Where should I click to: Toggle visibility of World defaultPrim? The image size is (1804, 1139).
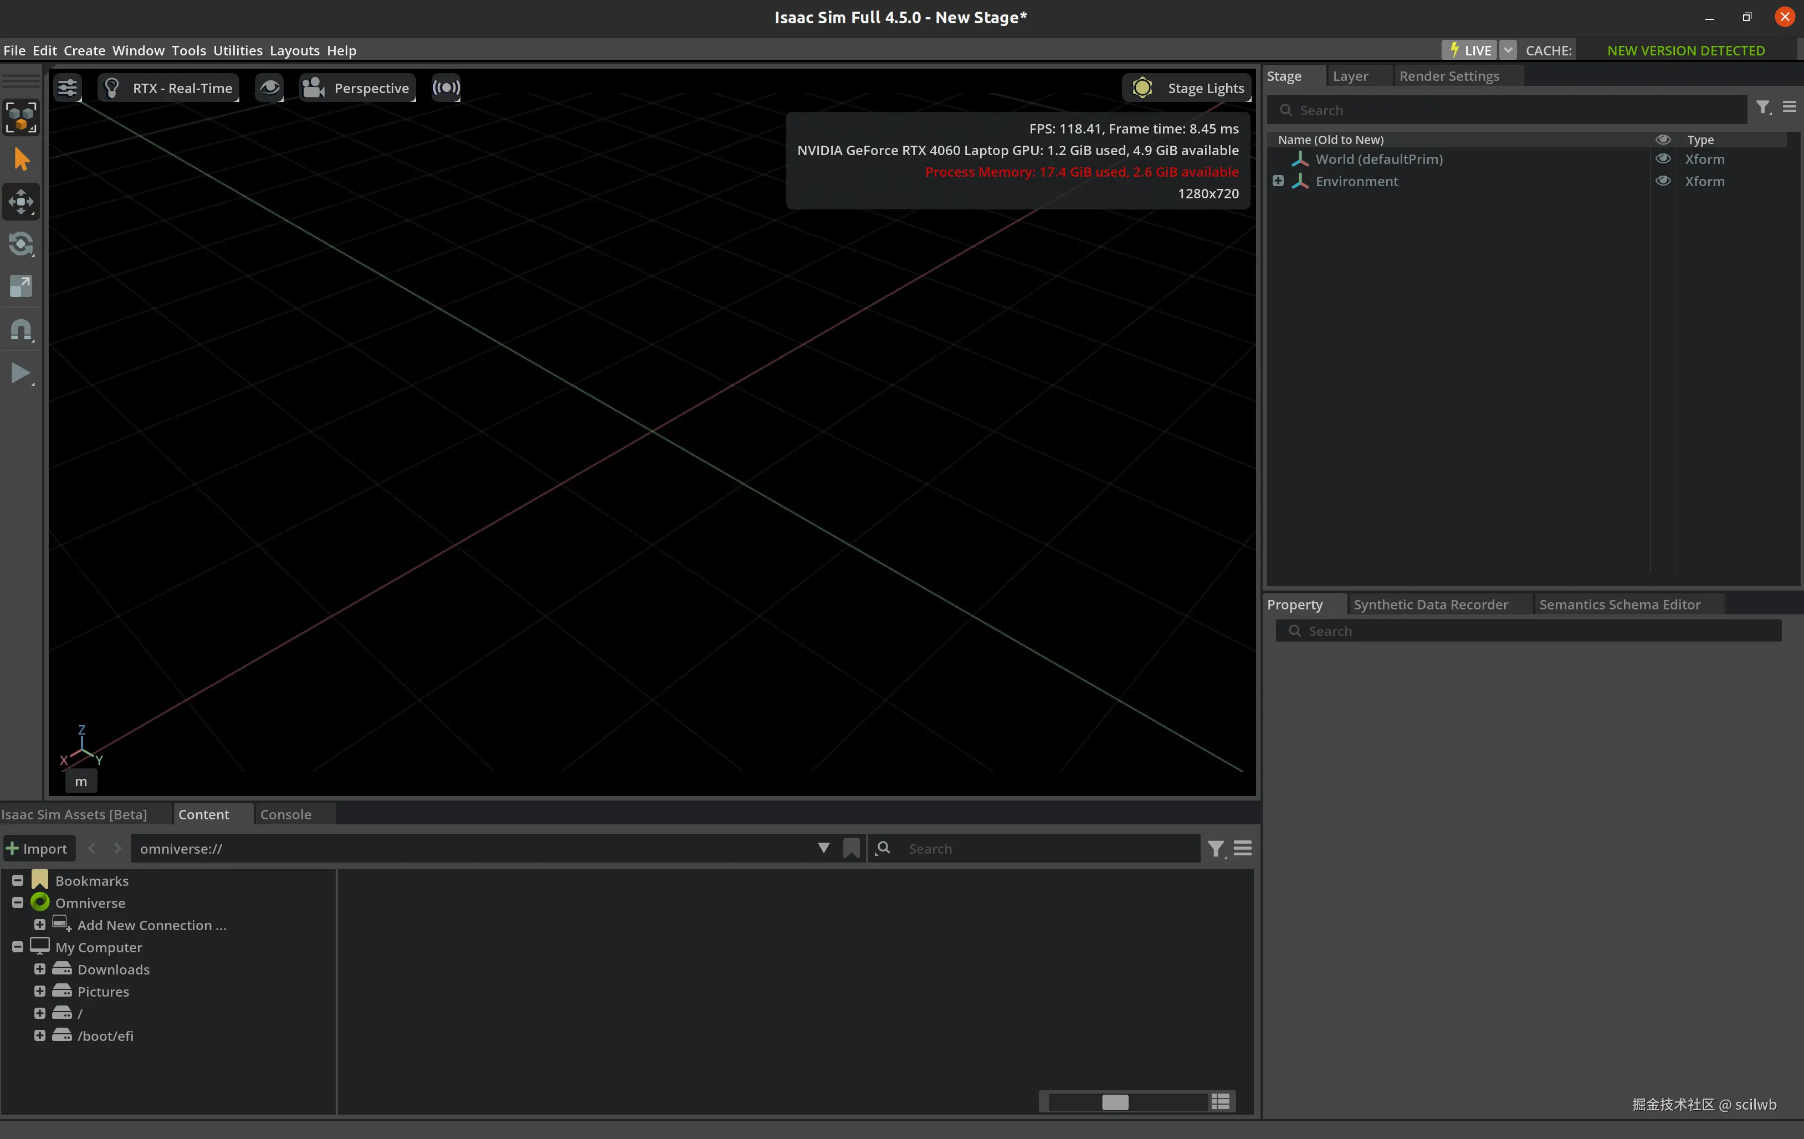1662,159
